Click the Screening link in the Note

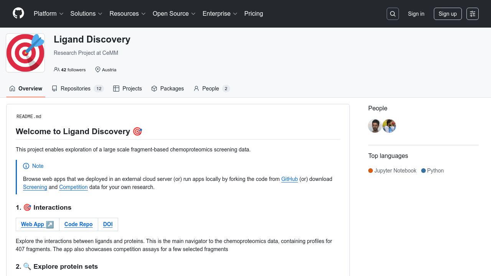coord(35,187)
